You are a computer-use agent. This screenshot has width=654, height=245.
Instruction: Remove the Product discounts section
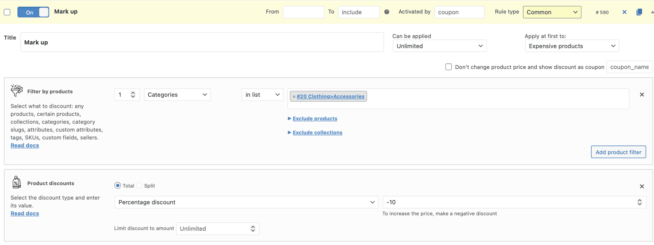pyautogui.click(x=642, y=187)
